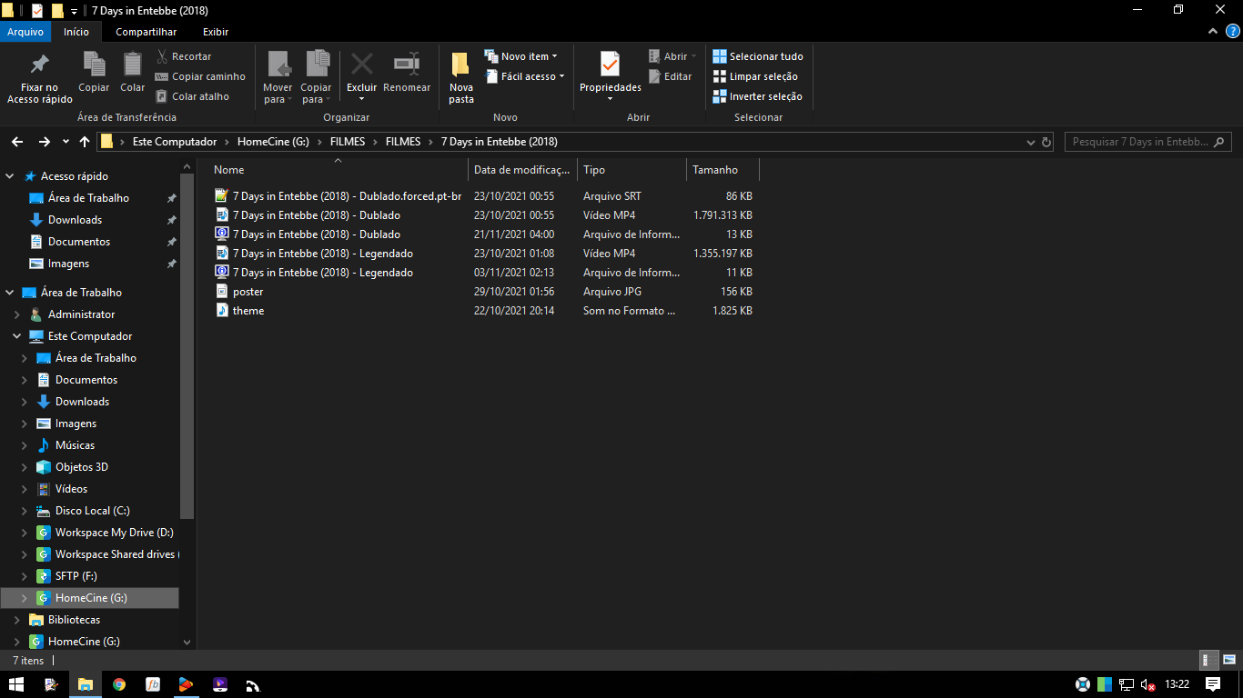Viewport: 1243px width, 698px height.
Task: Open the Copiar para command
Action: tap(317, 77)
